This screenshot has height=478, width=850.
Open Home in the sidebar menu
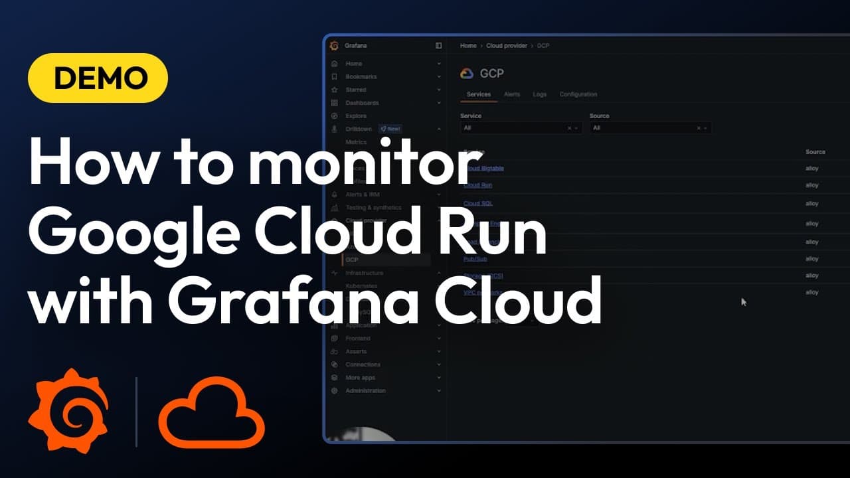click(x=353, y=64)
